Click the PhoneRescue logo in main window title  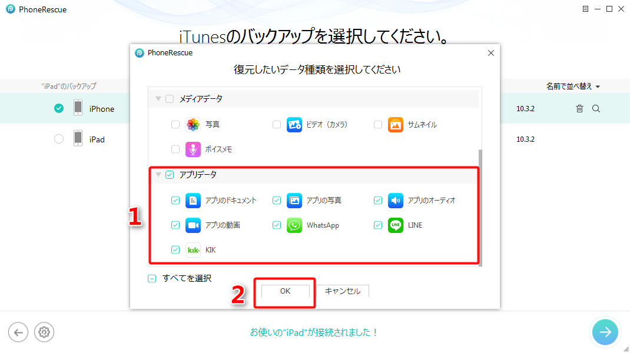click(11, 9)
